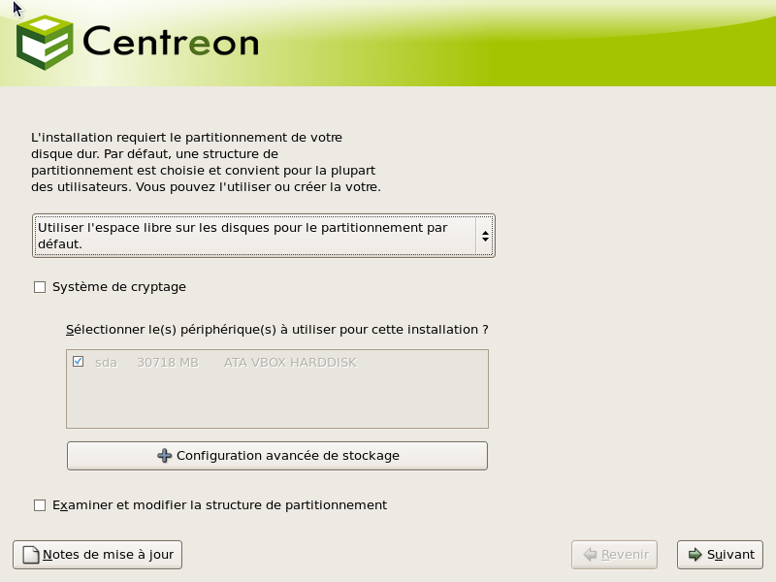Click the greyed back arrow icon on Revenir

click(589, 555)
